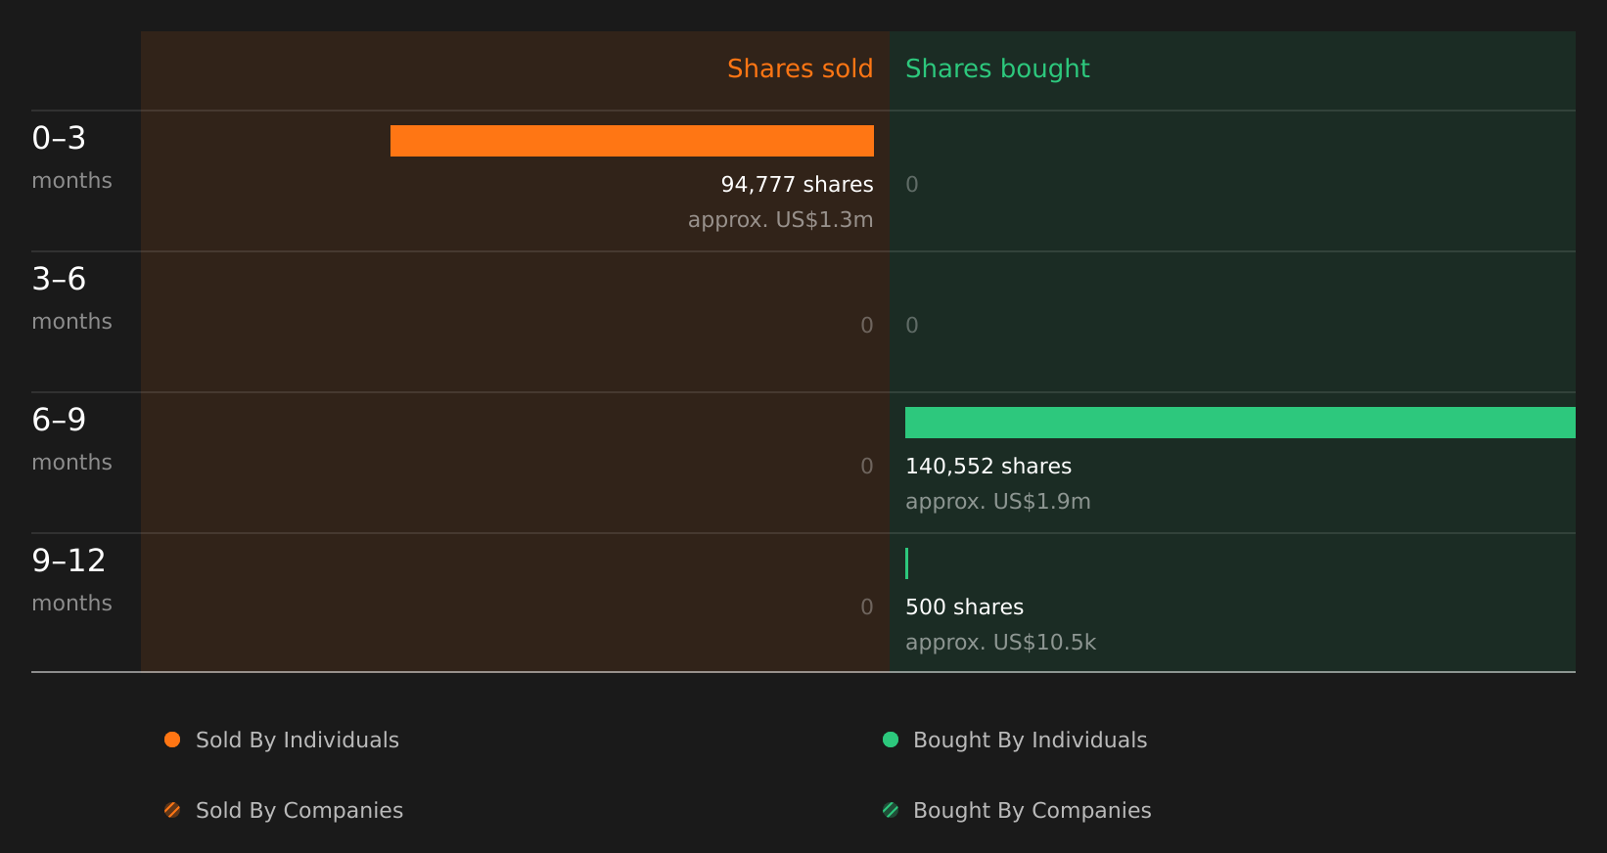This screenshot has height=853, width=1607.
Task: Select the Bought By Individuals legend label
Action: point(1031,741)
